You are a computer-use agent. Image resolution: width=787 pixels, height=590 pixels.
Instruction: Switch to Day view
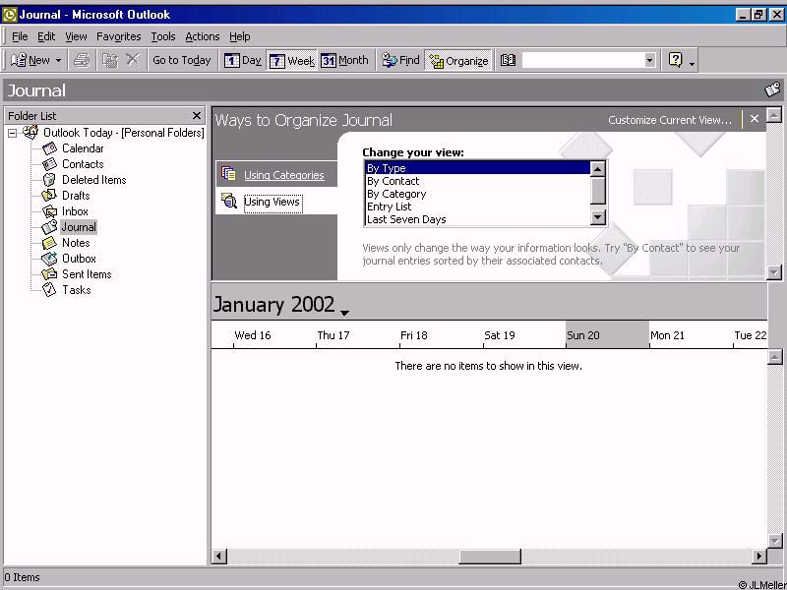pyautogui.click(x=242, y=60)
